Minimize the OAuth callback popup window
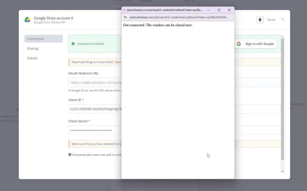307x191 pixels. [x=208, y=10]
